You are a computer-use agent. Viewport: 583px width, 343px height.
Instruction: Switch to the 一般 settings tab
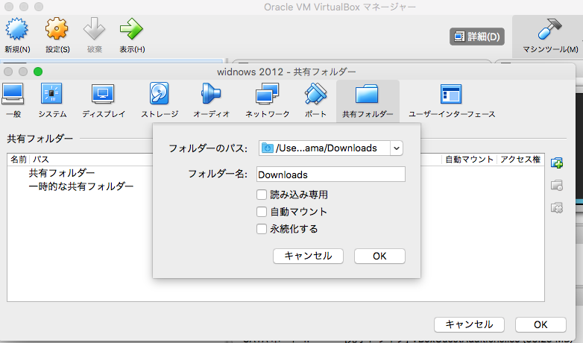[13, 101]
